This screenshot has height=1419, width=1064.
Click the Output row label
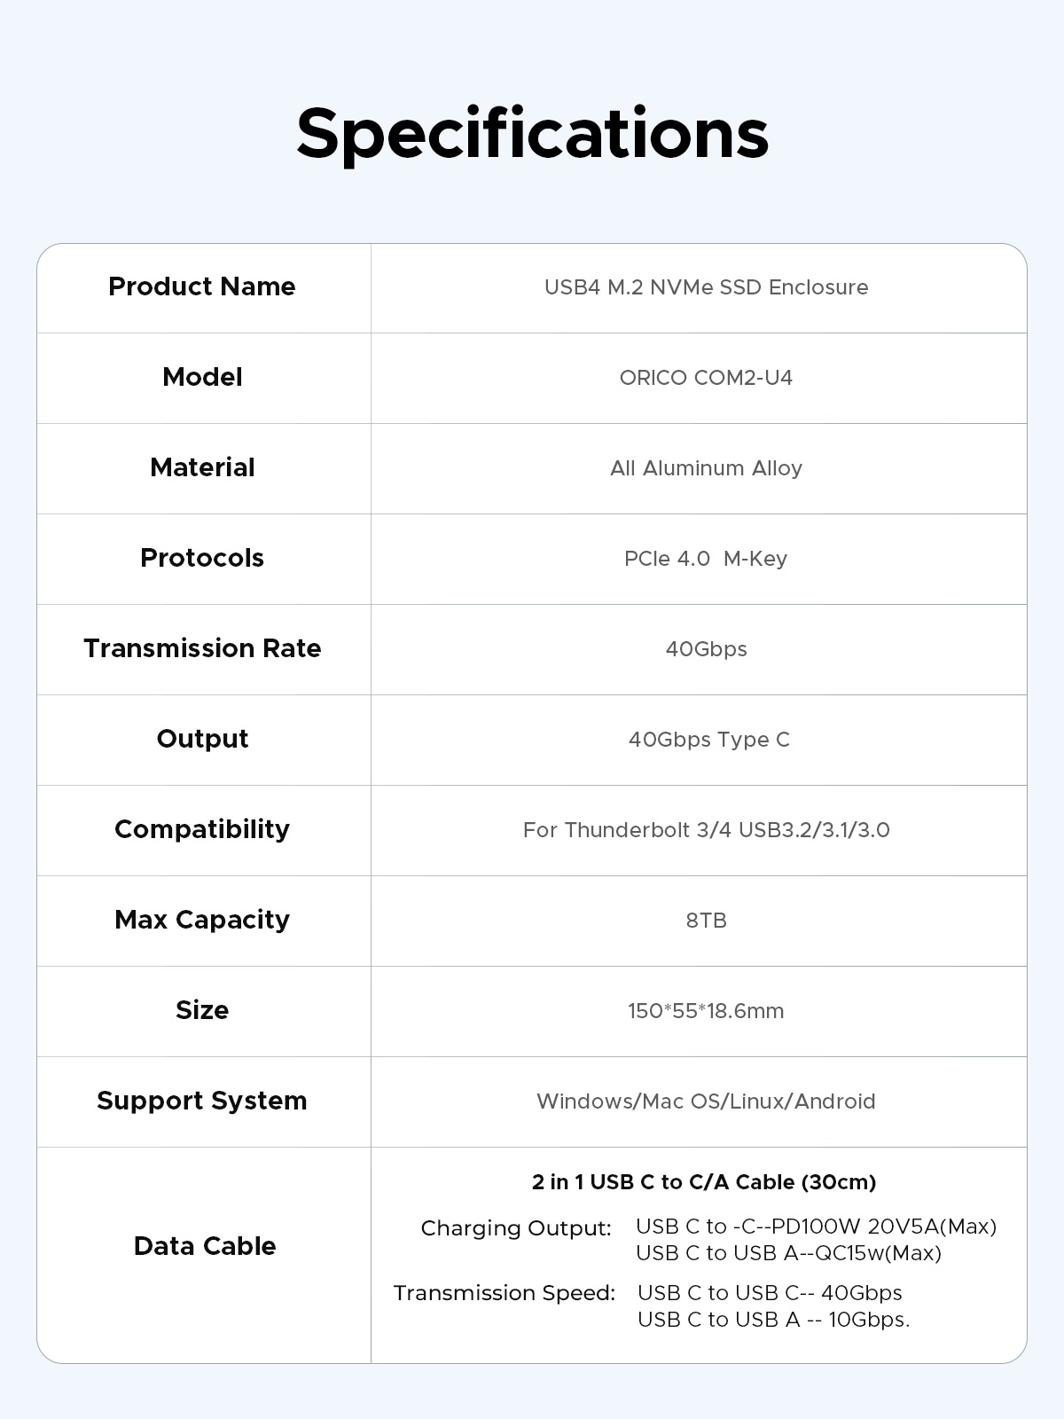point(202,739)
